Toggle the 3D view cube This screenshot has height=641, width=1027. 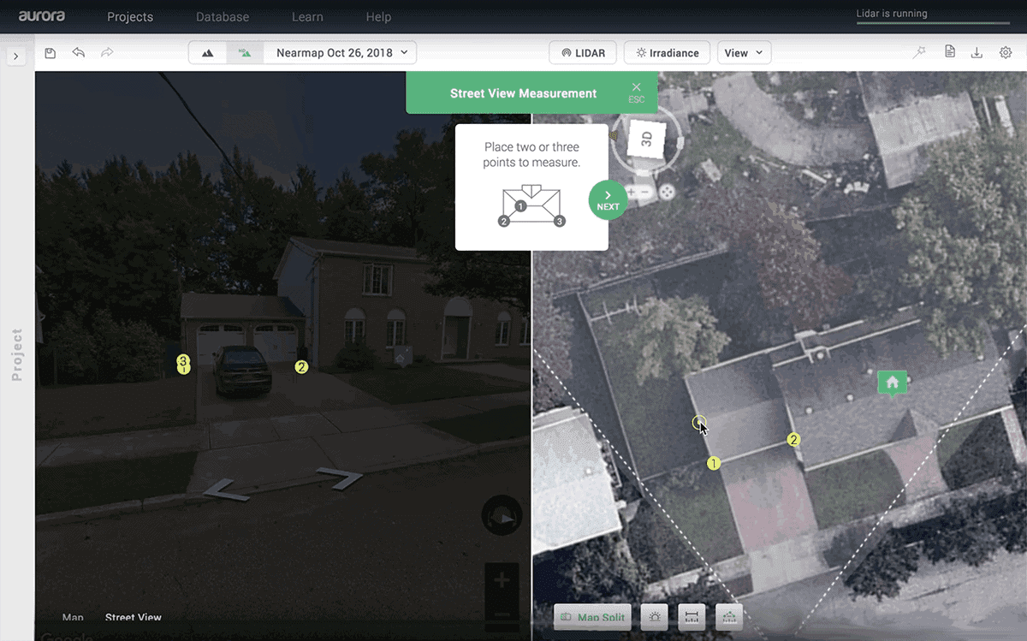pyautogui.click(x=646, y=139)
